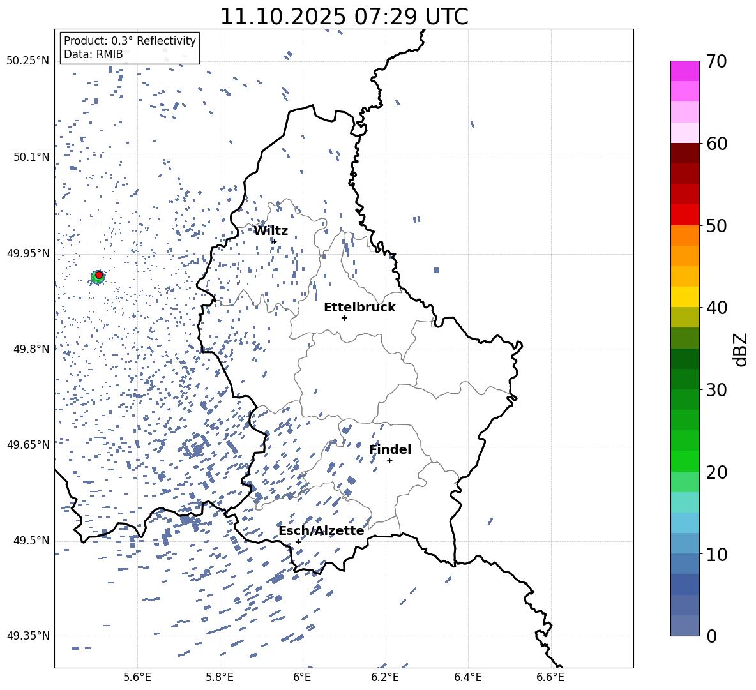Click the title 11.10.2025 07:29 UTC
This screenshot has width=756, height=690.
[344, 17]
